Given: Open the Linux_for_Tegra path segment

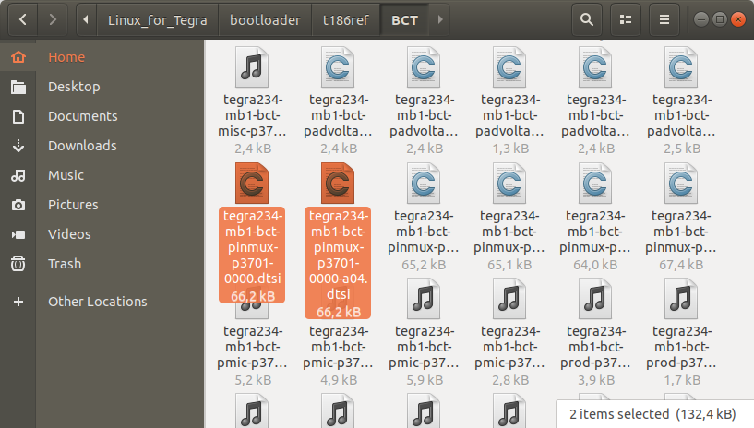Looking at the screenshot, I should point(157,20).
